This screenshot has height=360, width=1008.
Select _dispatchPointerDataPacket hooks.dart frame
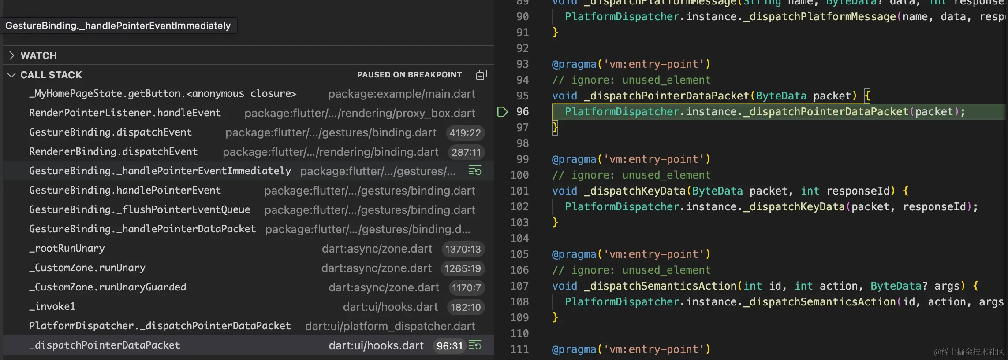[x=248, y=345]
